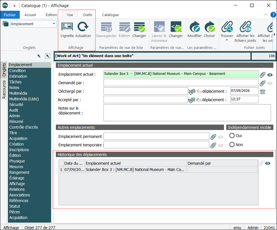The height and width of the screenshot is (230, 277).
Task: Open the Raccourcis vertical side tab
Action: coord(4,90)
